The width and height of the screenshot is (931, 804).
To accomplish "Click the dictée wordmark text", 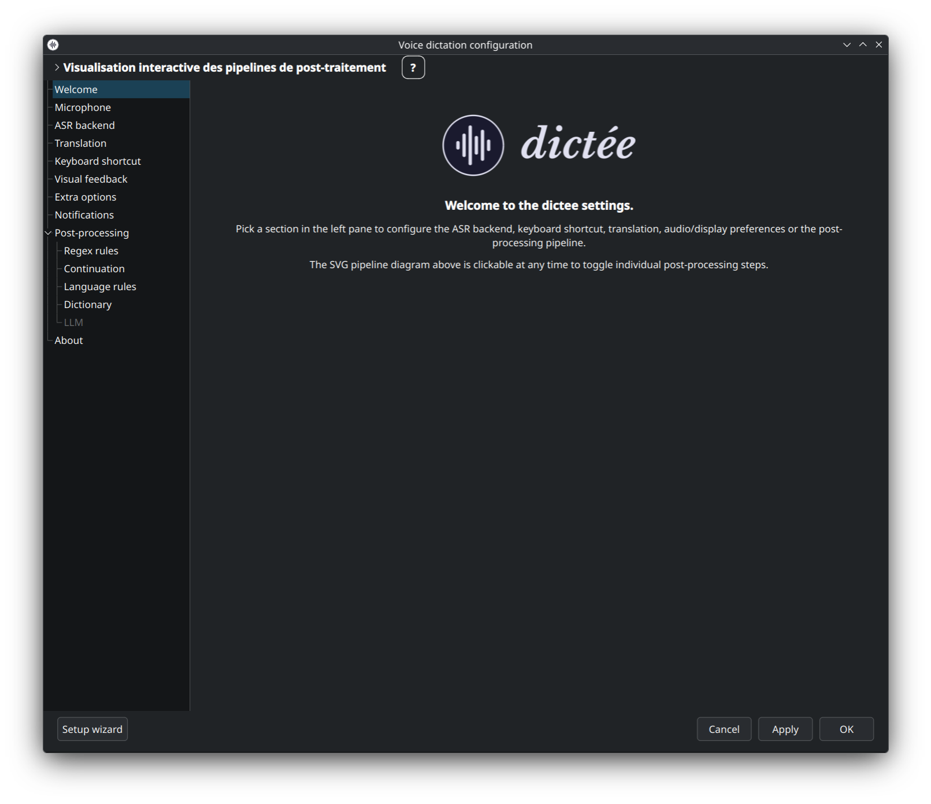I will [x=578, y=143].
